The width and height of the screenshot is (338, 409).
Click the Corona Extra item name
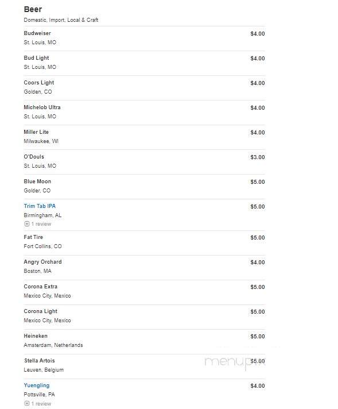(x=40, y=287)
